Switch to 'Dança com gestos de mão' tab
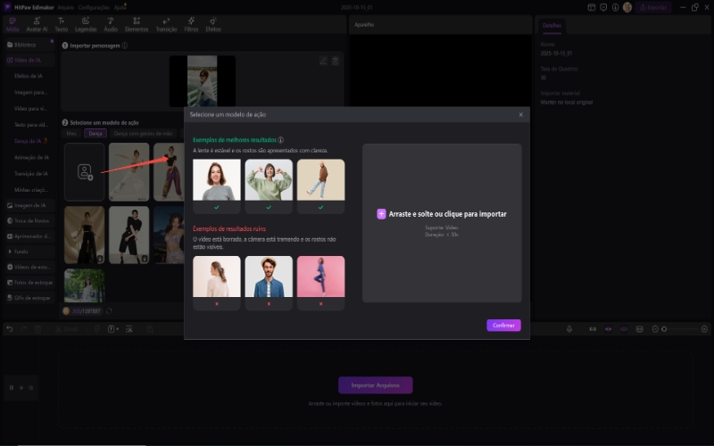Image resolution: width=714 pixels, height=446 pixels. (143, 133)
